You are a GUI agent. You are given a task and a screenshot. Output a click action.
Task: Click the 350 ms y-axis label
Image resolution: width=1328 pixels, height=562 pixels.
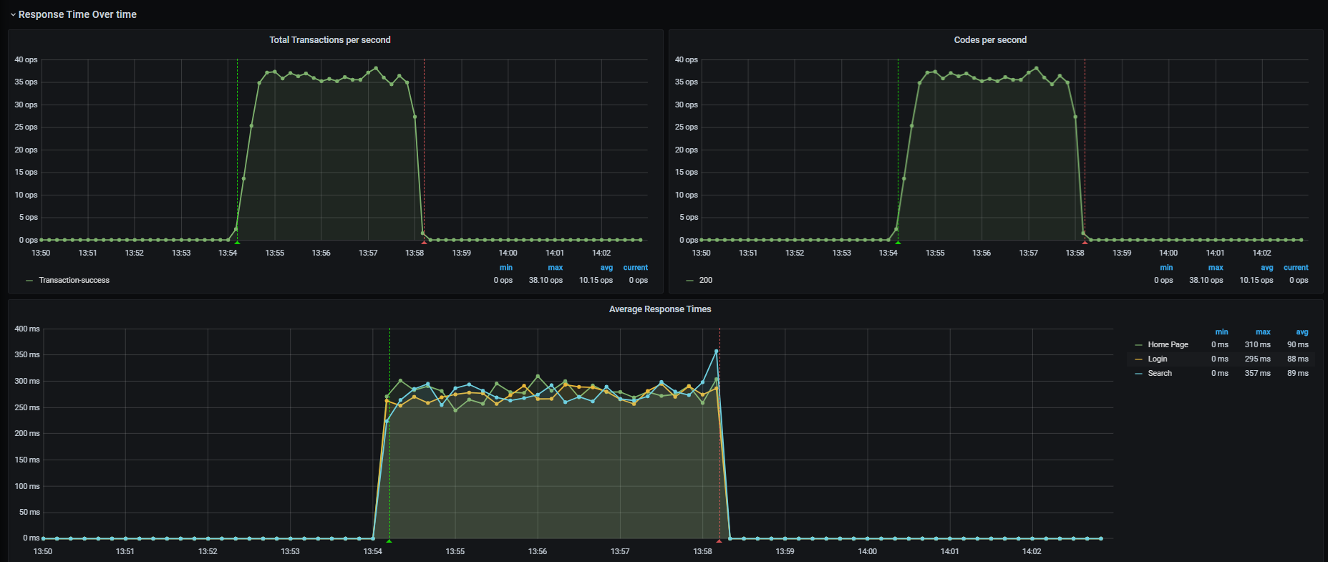[x=27, y=355]
